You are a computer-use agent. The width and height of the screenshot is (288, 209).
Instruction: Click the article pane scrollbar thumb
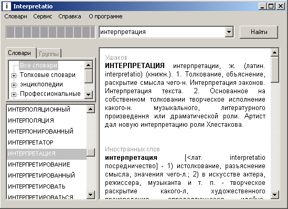[274, 70]
